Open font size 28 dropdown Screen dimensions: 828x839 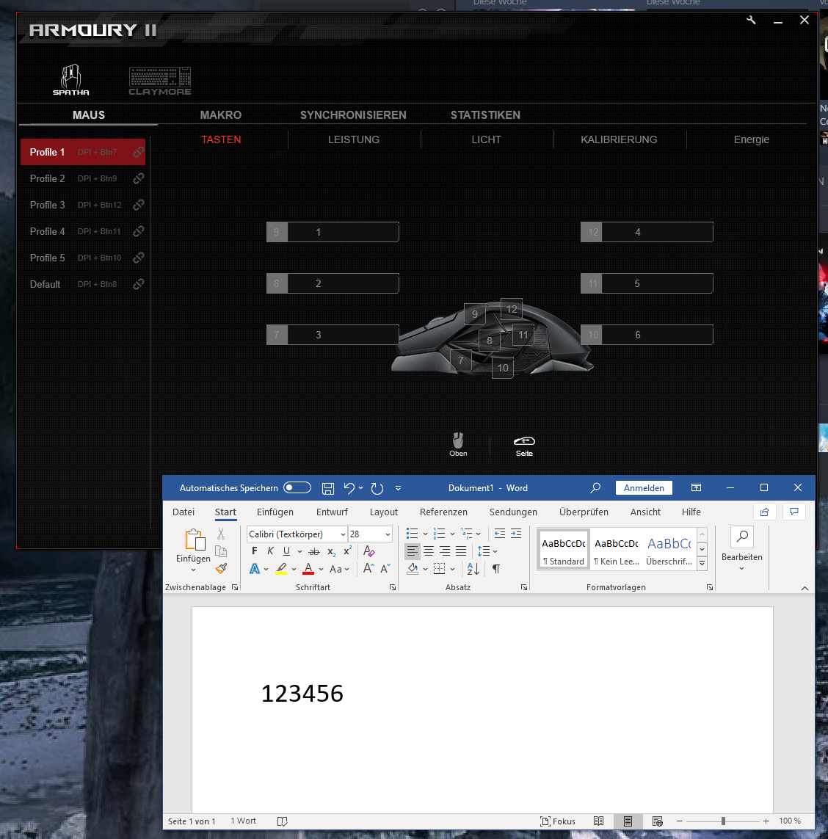[388, 534]
